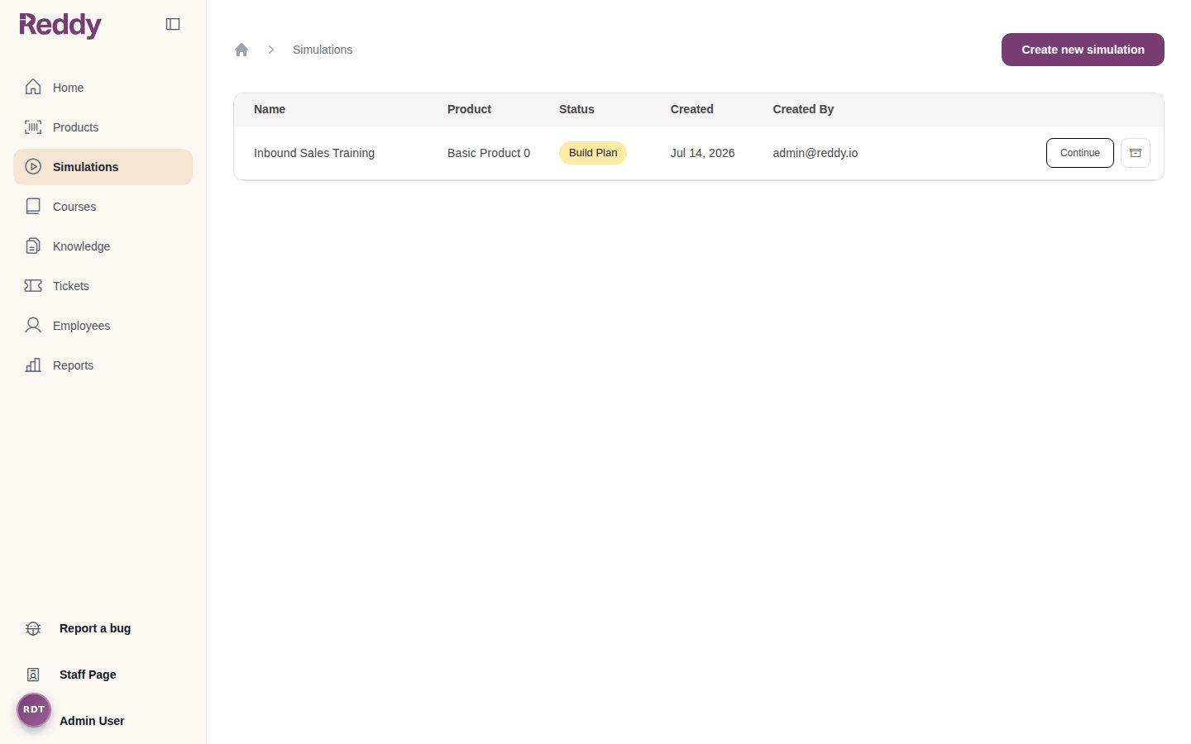Click the Status column header
Viewport: 1191px width, 744px height.
576,109
